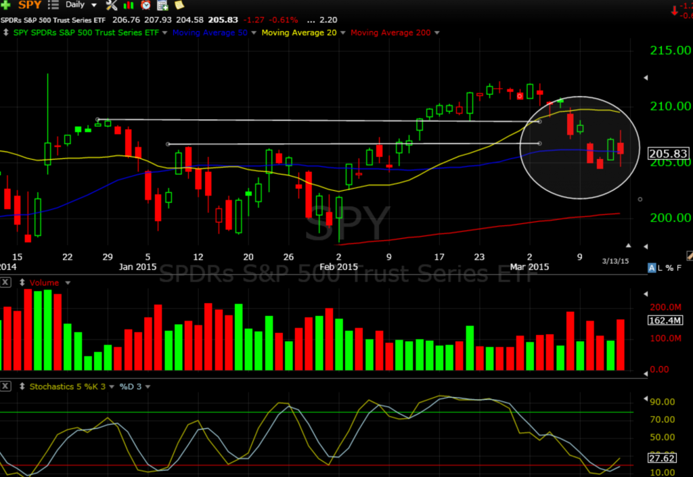
Task: Click the red -1.27 net change value
Action: click(254, 20)
